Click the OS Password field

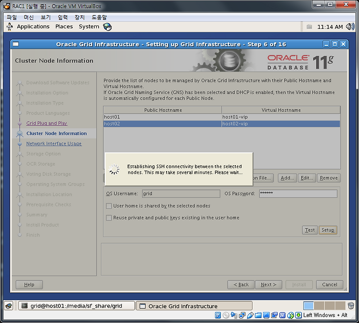[x=298, y=194]
